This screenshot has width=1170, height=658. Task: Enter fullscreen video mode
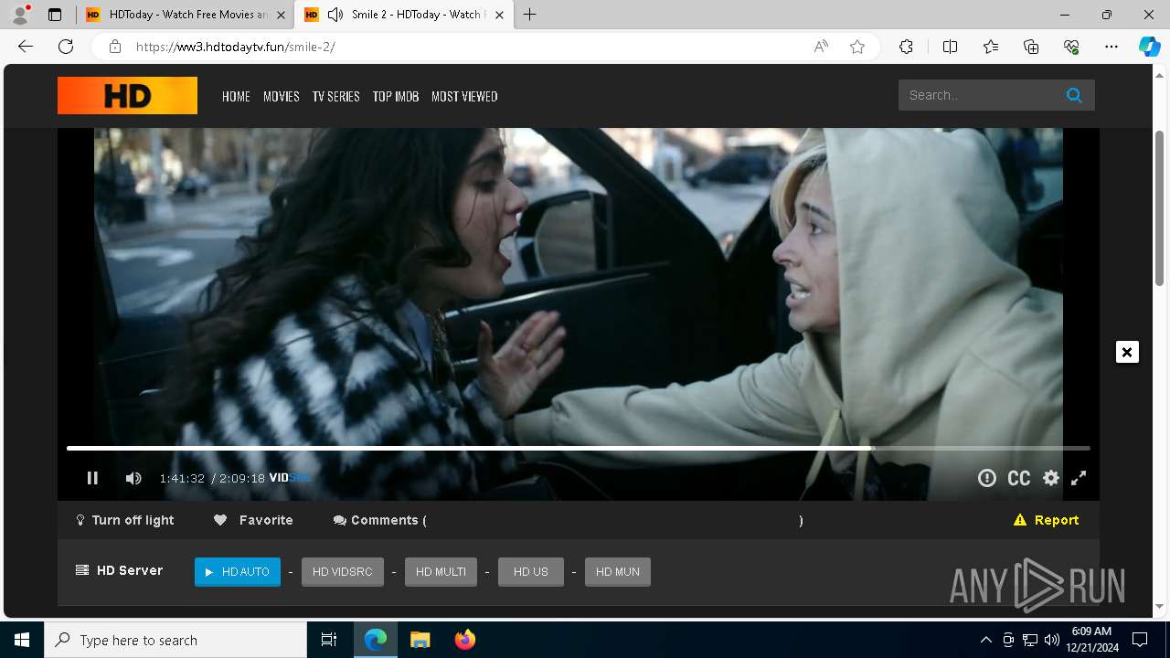(1079, 478)
